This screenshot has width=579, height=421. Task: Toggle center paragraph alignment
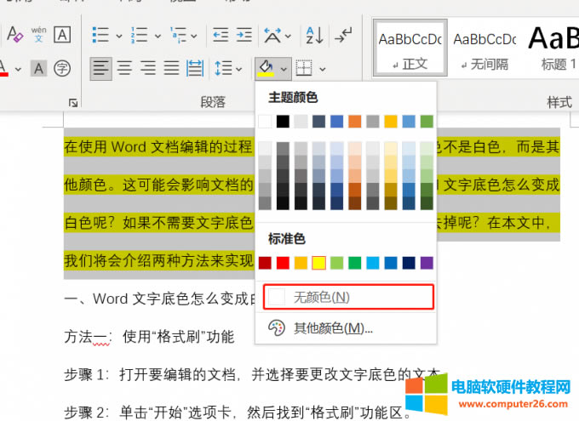pos(124,67)
